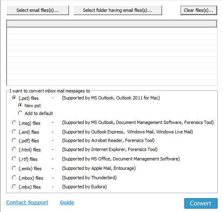Start conversion with the Convert button
Image resolution: width=223 pixels, height=212 pixels.
click(201, 203)
